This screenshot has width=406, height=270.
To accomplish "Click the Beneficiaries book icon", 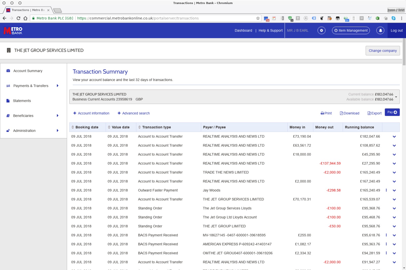I will [x=8, y=116].
